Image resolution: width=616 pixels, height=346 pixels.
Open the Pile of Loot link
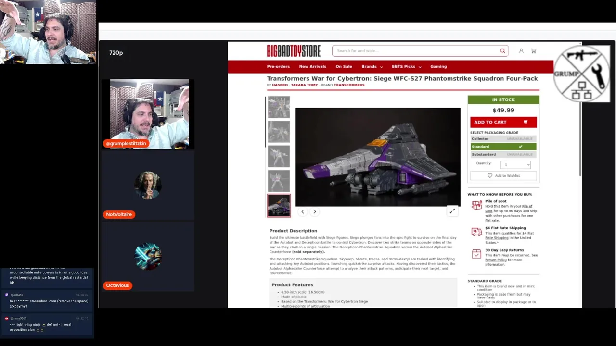(x=509, y=209)
